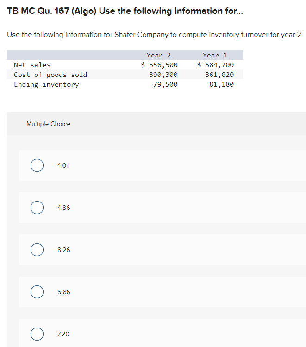Screen dimensions: 306x347
Task: Click the 'Ending inventory' row label
Action: (x=46, y=84)
